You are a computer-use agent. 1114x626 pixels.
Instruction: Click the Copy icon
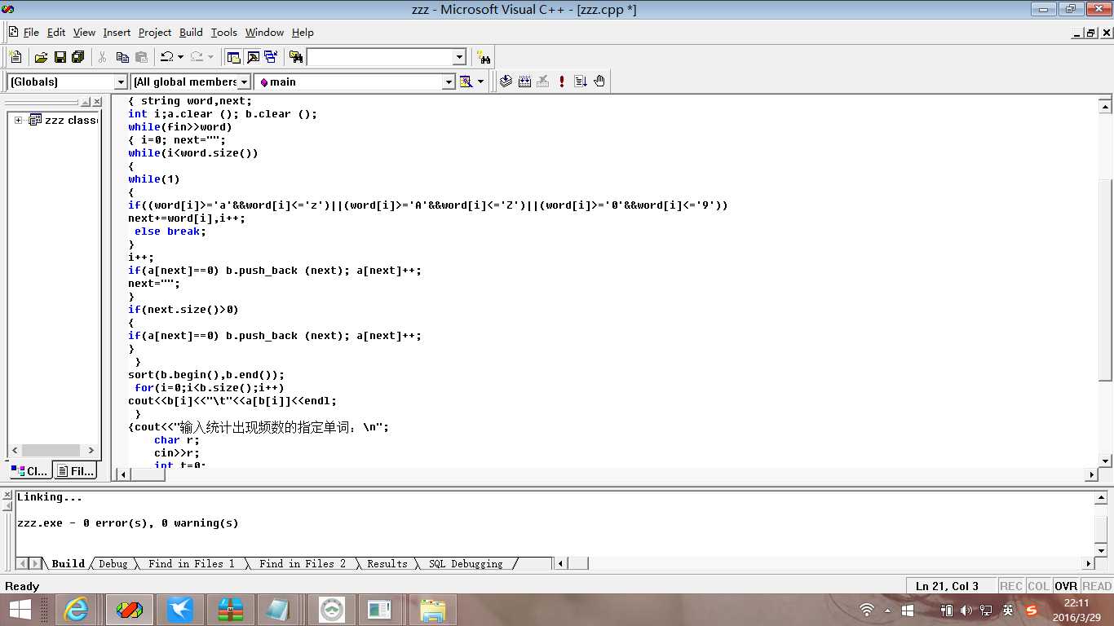pyautogui.click(x=122, y=57)
